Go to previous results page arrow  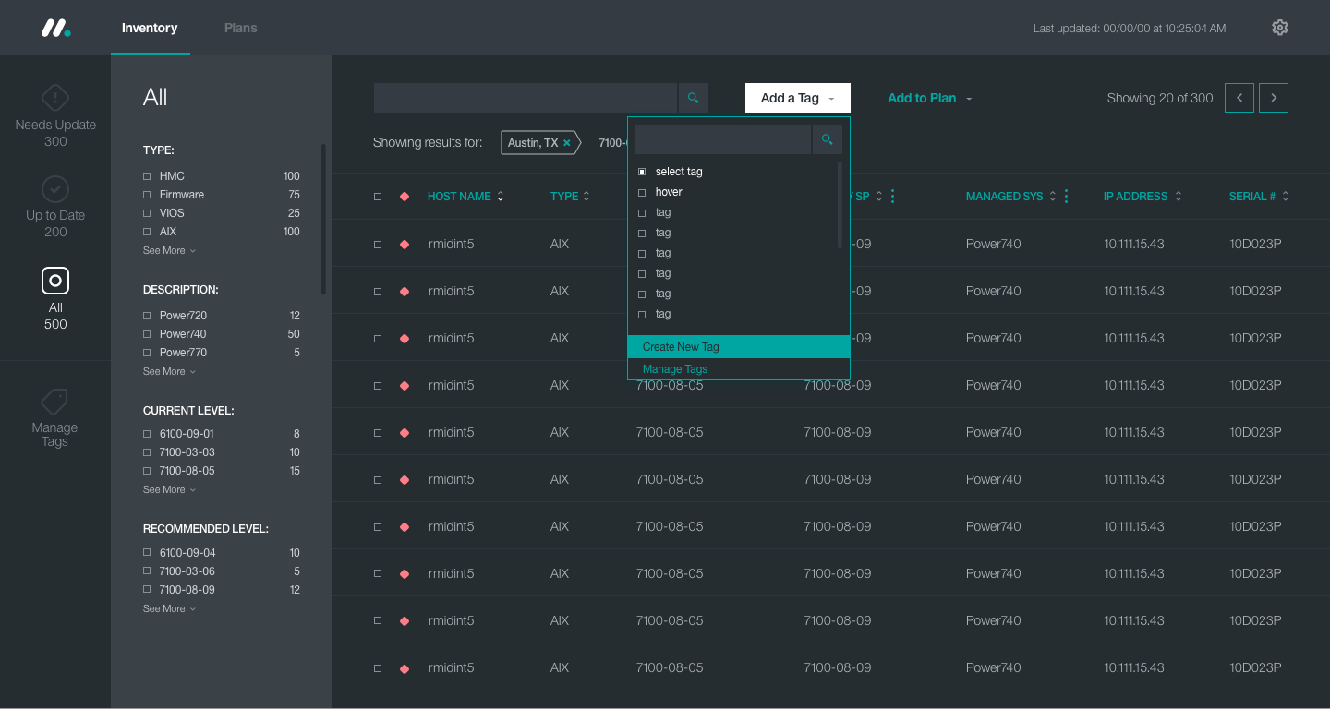(x=1239, y=98)
